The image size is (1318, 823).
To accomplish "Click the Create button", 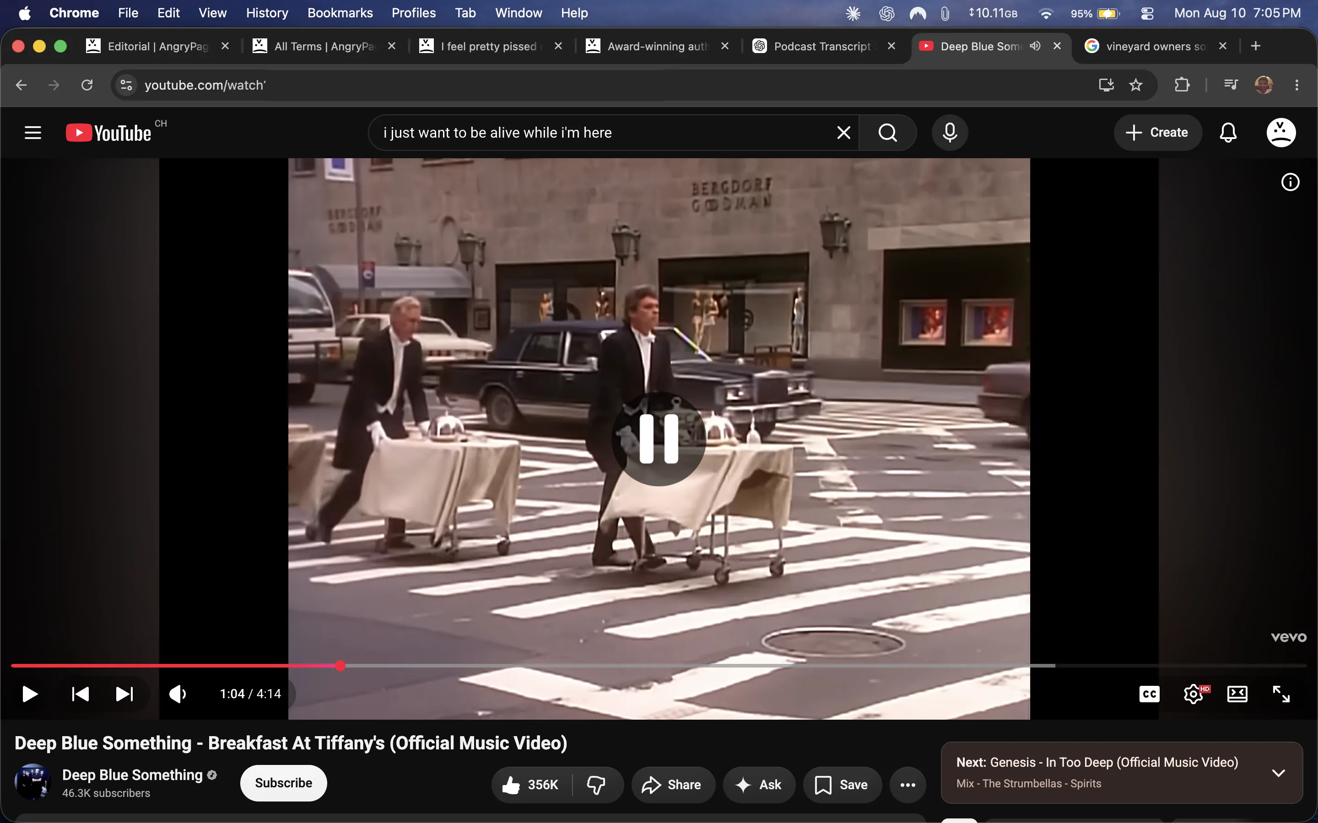I will (x=1157, y=132).
